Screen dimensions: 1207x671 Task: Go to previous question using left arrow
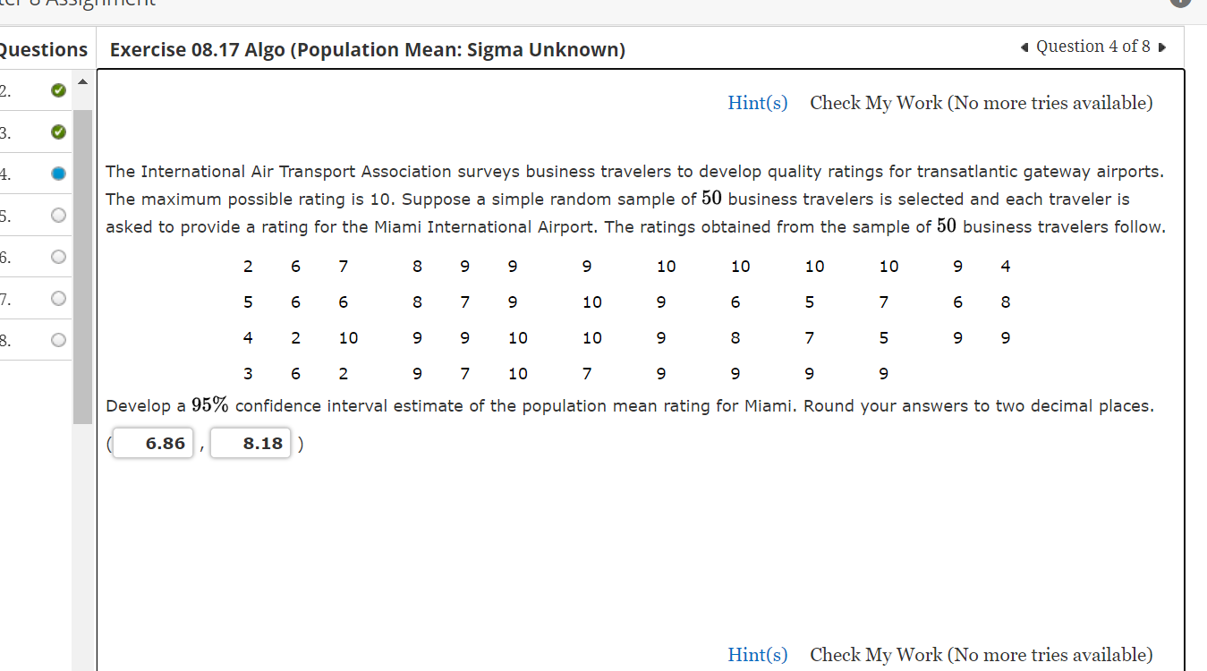point(1024,47)
